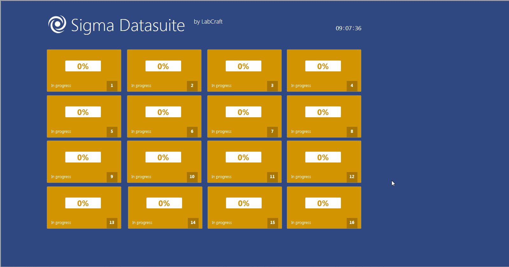Screen dimensions: 509x267
Task: Click the Sigma Datasuite title text
Action: click(x=128, y=25)
